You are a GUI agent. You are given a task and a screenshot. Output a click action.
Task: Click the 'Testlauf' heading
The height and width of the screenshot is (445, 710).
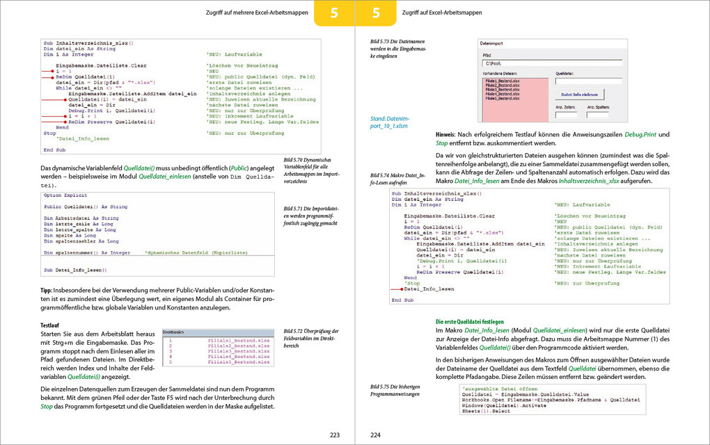[50, 325]
